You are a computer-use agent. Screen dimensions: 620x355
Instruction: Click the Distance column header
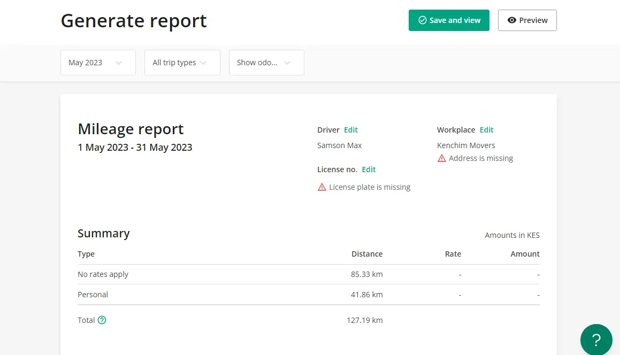[367, 254]
